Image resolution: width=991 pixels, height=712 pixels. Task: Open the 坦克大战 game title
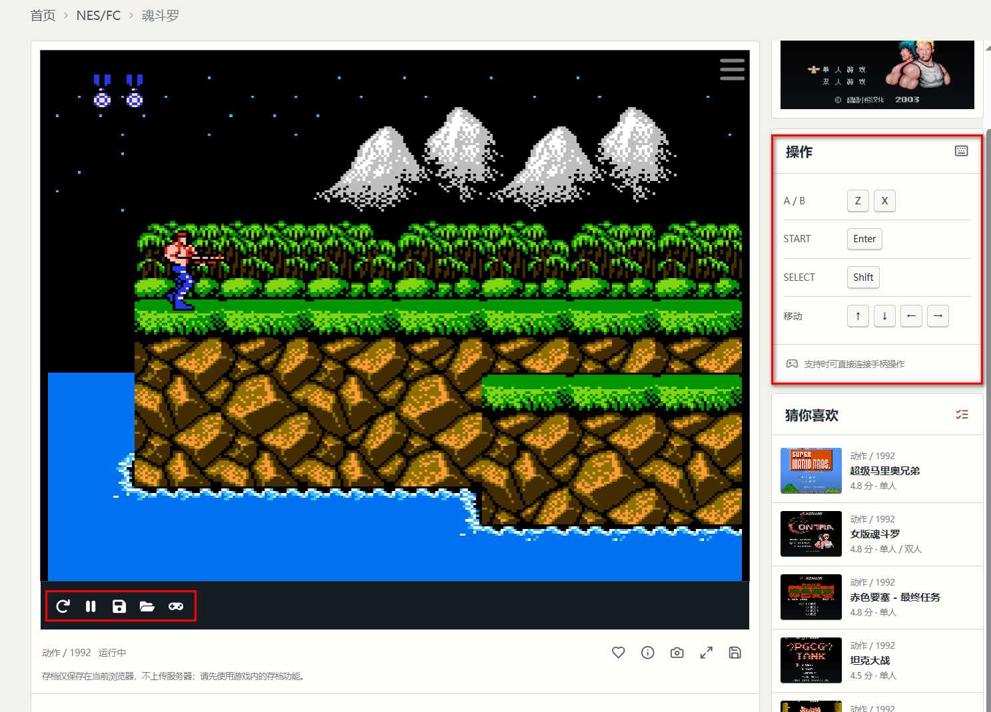tap(870, 660)
